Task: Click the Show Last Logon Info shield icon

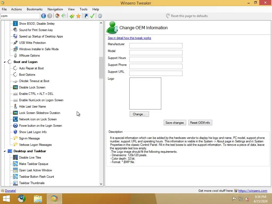Action: tap(15, 132)
